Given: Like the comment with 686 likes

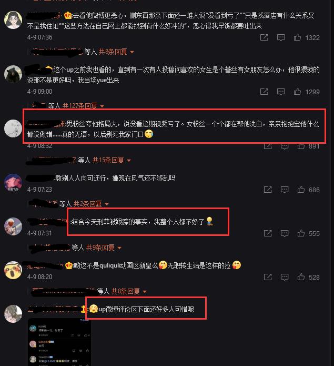Looking at the screenshot, I should pos(301,190).
